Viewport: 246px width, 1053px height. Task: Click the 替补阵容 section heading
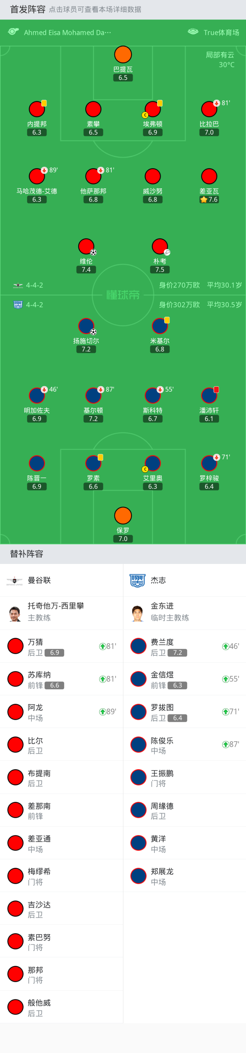tap(27, 554)
